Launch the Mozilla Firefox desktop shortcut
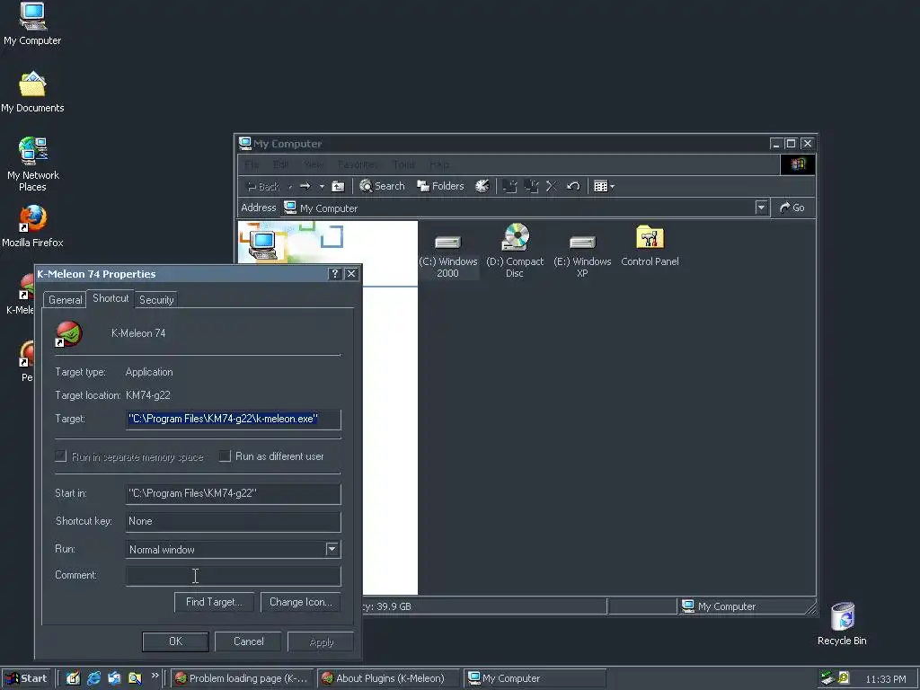The height and width of the screenshot is (690, 920). click(32, 226)
